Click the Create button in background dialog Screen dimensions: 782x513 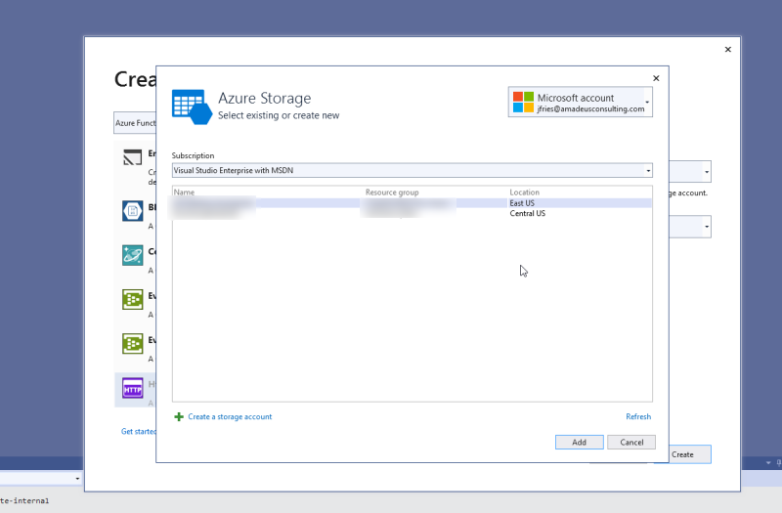[690, 454]
